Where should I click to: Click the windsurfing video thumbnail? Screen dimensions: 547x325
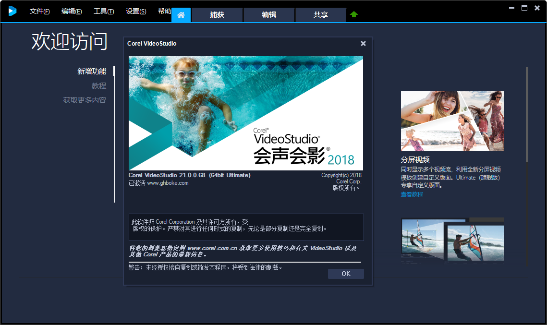point(452,240)
